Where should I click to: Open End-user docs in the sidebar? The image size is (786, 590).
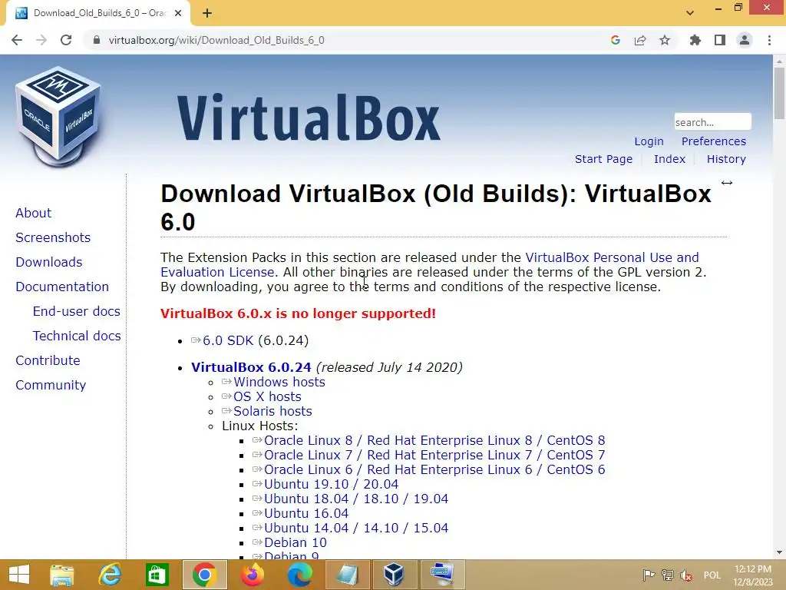[76, 311]
